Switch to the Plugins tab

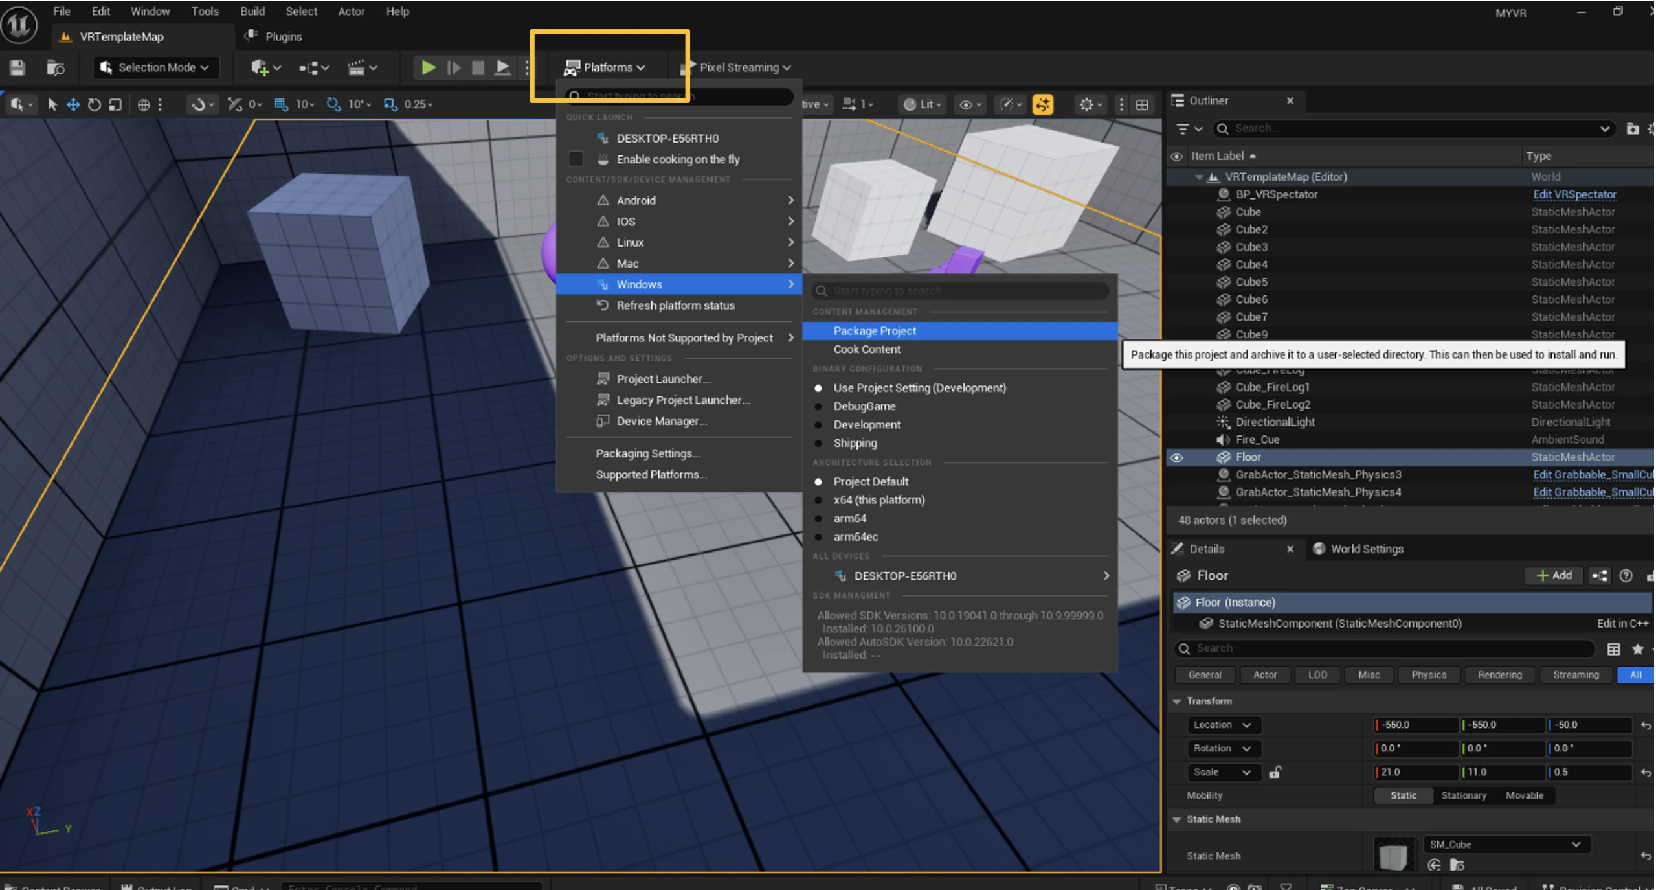coord(274,37)
